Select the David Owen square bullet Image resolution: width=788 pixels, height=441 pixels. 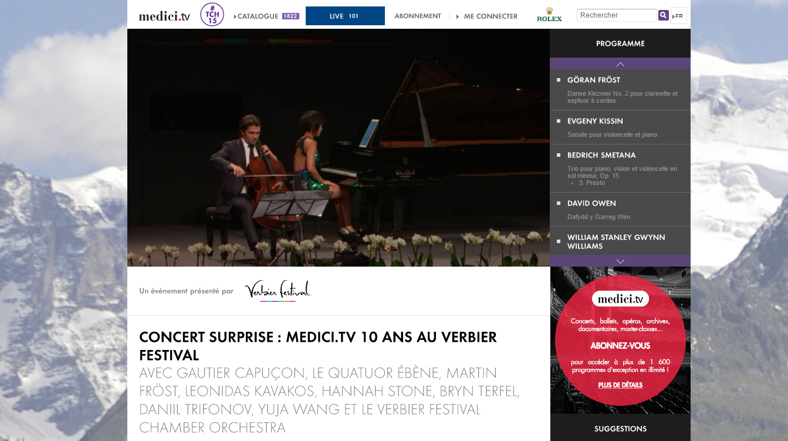[559, 203]
